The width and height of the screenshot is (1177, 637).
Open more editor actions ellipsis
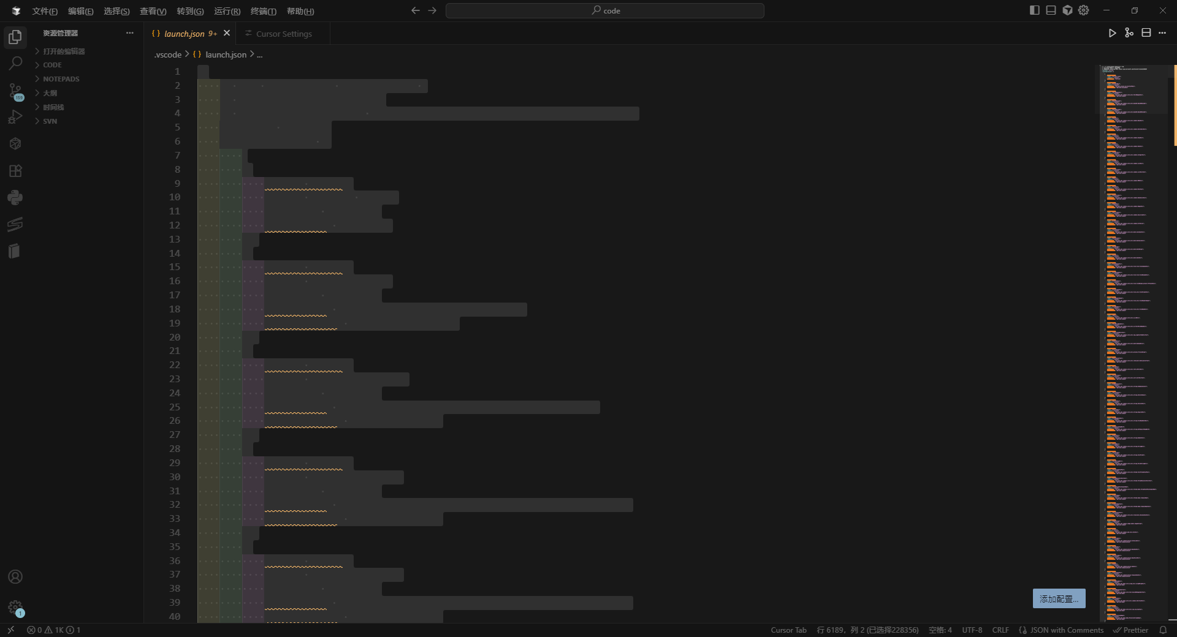coord(1162,33)
